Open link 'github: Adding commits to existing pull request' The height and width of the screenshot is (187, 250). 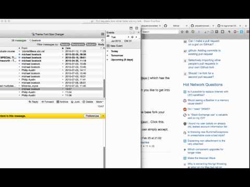(x=204, y=52)
